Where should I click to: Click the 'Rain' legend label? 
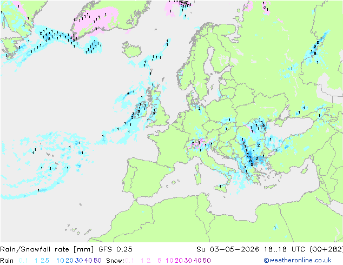point(7,261)
